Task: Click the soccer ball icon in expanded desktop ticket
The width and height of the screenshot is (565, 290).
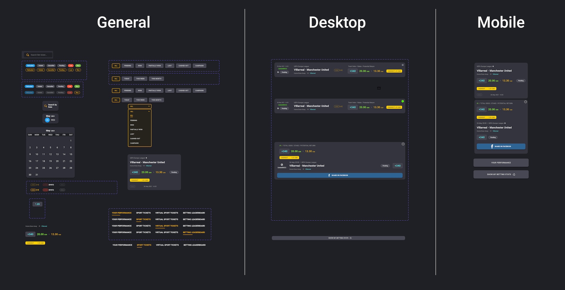Action: click(282, 165)
